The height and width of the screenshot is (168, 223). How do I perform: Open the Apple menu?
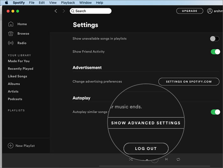tap(6, 3)
